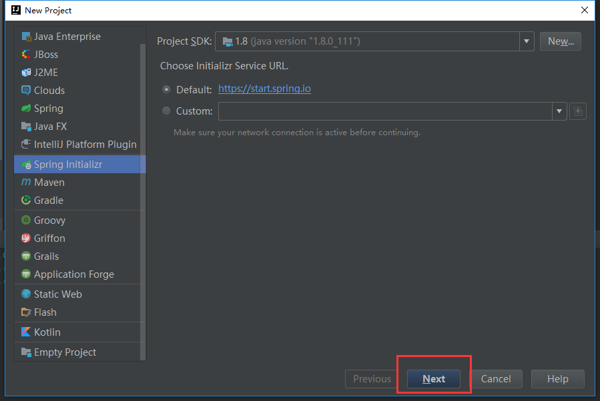The image size is (600, 401).
Task: Select Empty Project entry
Action: [77, 352]
